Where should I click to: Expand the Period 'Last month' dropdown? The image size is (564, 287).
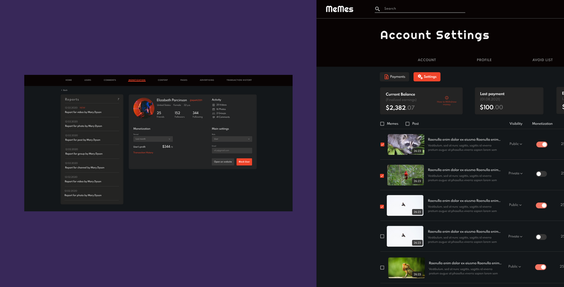click(x=153, y=139)
